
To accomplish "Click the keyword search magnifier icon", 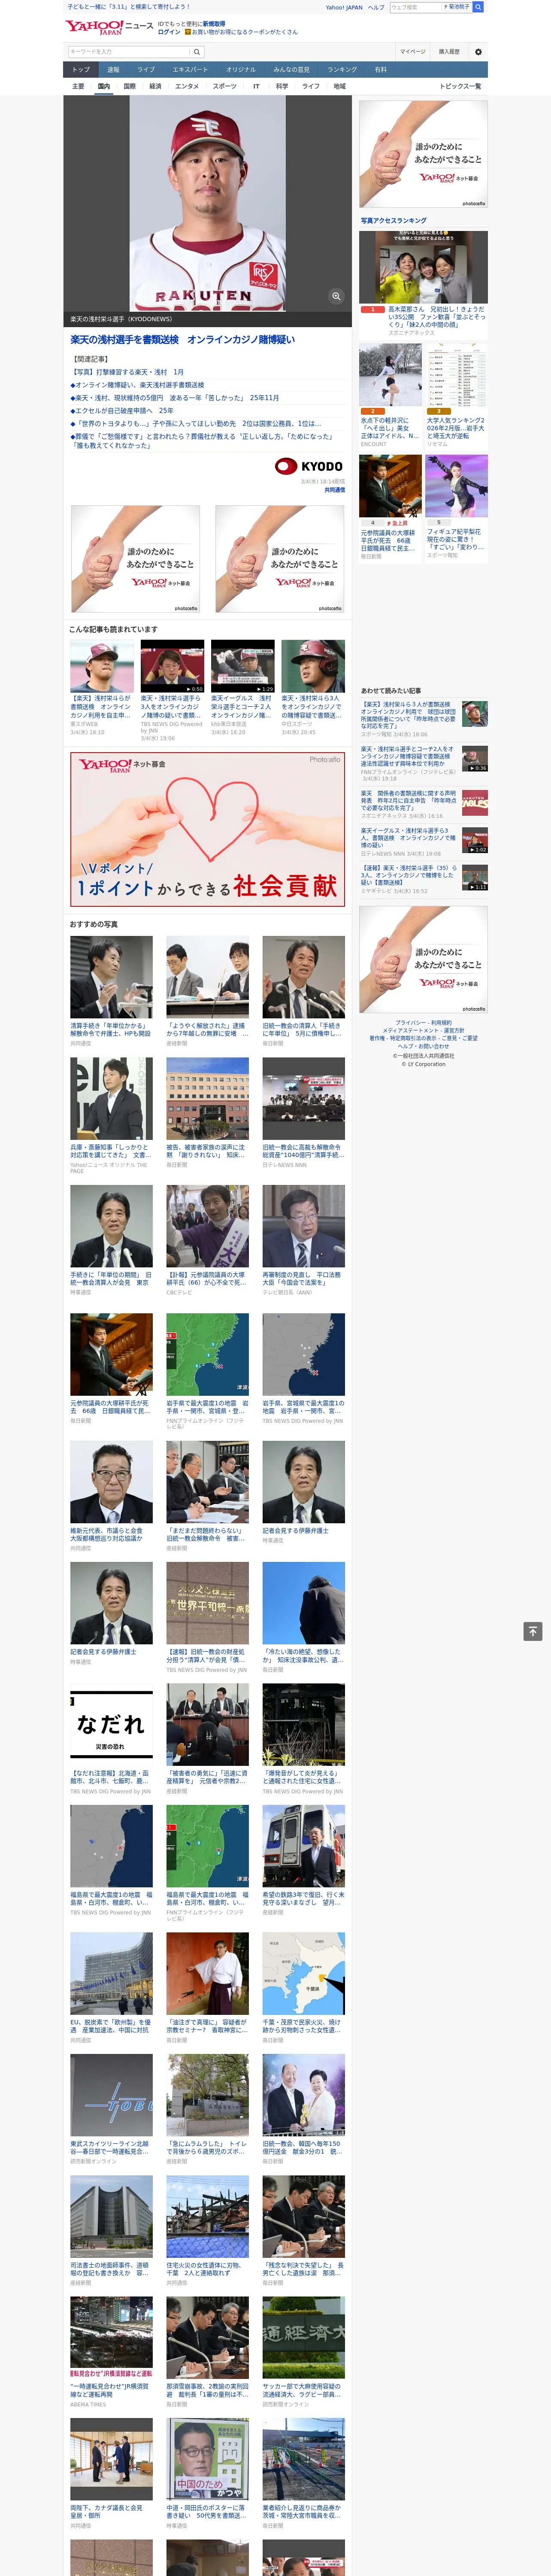I will [197, 52].
